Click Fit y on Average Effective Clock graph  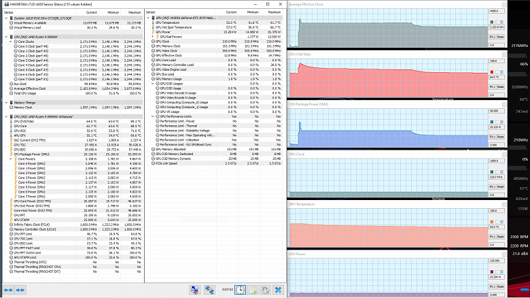[x=491, y=37]
